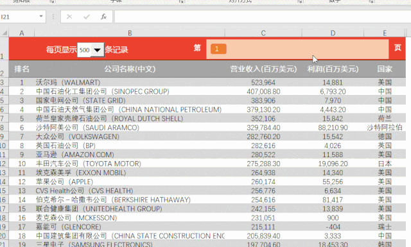Select the ROYAL DUTCH SHELL cell
This screenshot has height=247, width=411.
coord(130,119)
